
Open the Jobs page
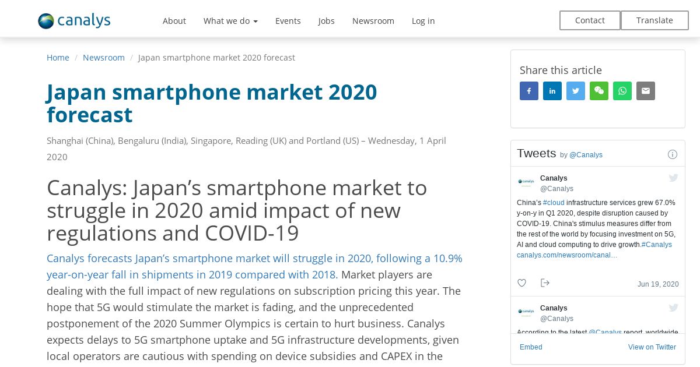tap(327, 21)
